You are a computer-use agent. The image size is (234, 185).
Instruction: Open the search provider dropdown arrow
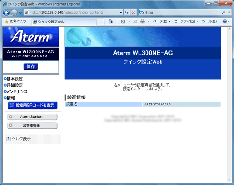pos(229,12)
